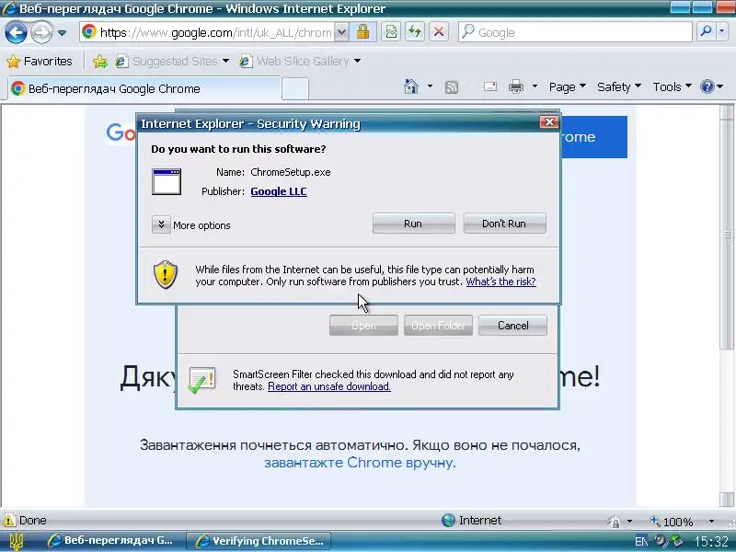Image resolution: width=736 pixels, height=552 pixels.
Task: Click the search magnifier button
Action: 706,31
